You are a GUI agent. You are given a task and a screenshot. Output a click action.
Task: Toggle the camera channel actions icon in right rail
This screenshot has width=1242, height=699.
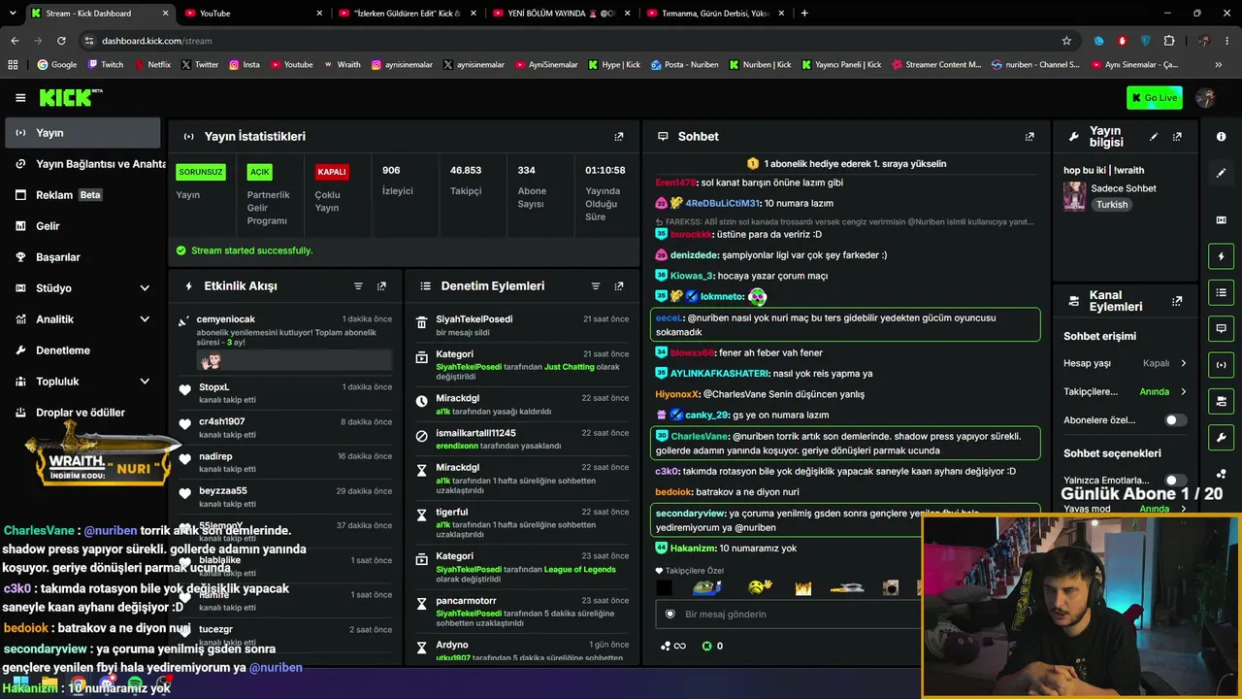1221,401
